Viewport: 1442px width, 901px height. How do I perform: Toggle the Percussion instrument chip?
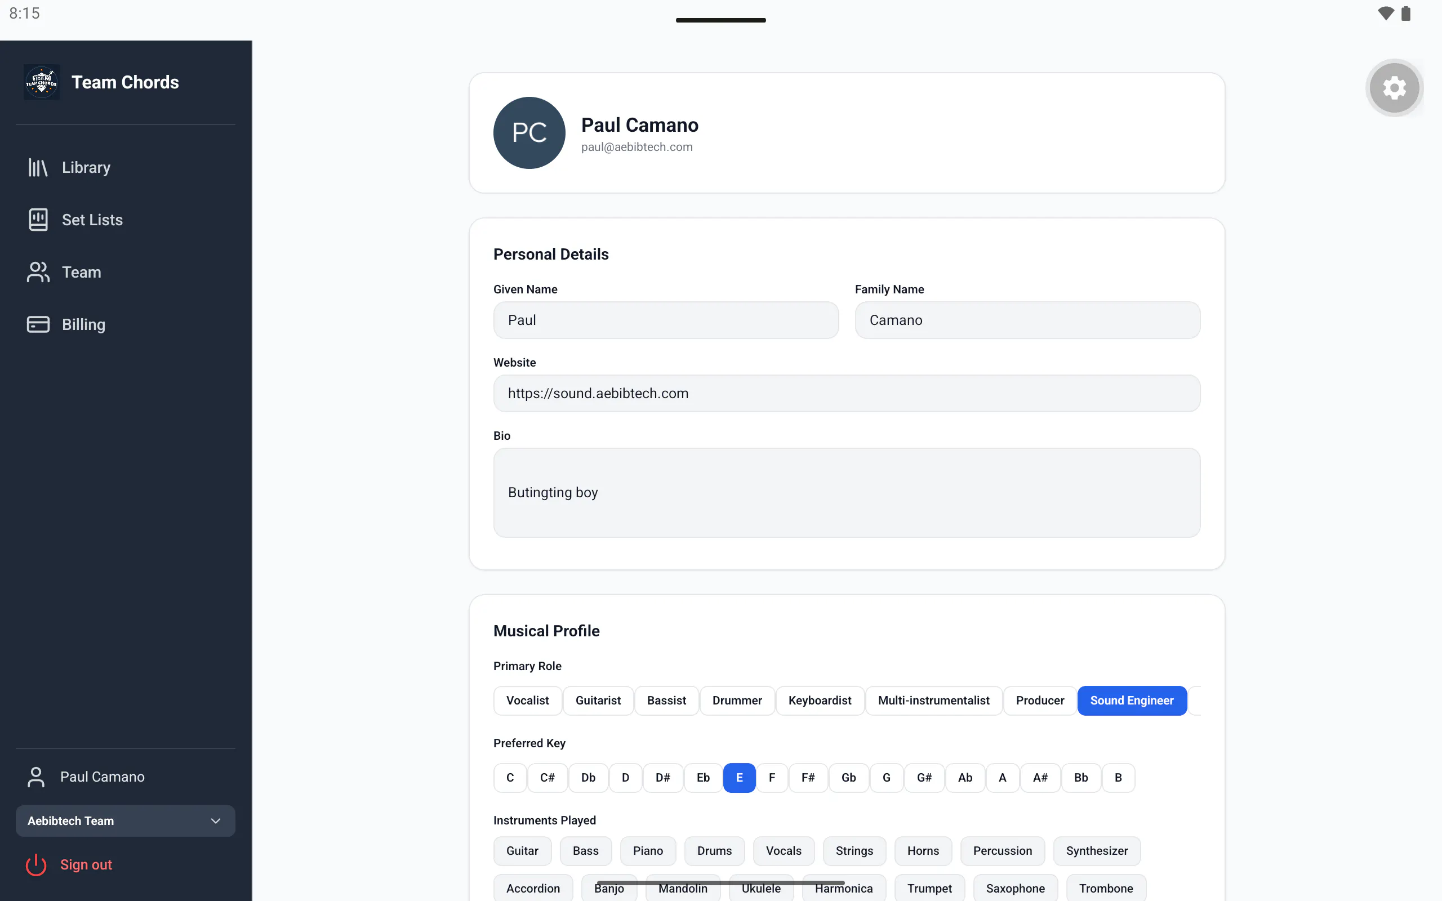click(x=1002, y=851)
